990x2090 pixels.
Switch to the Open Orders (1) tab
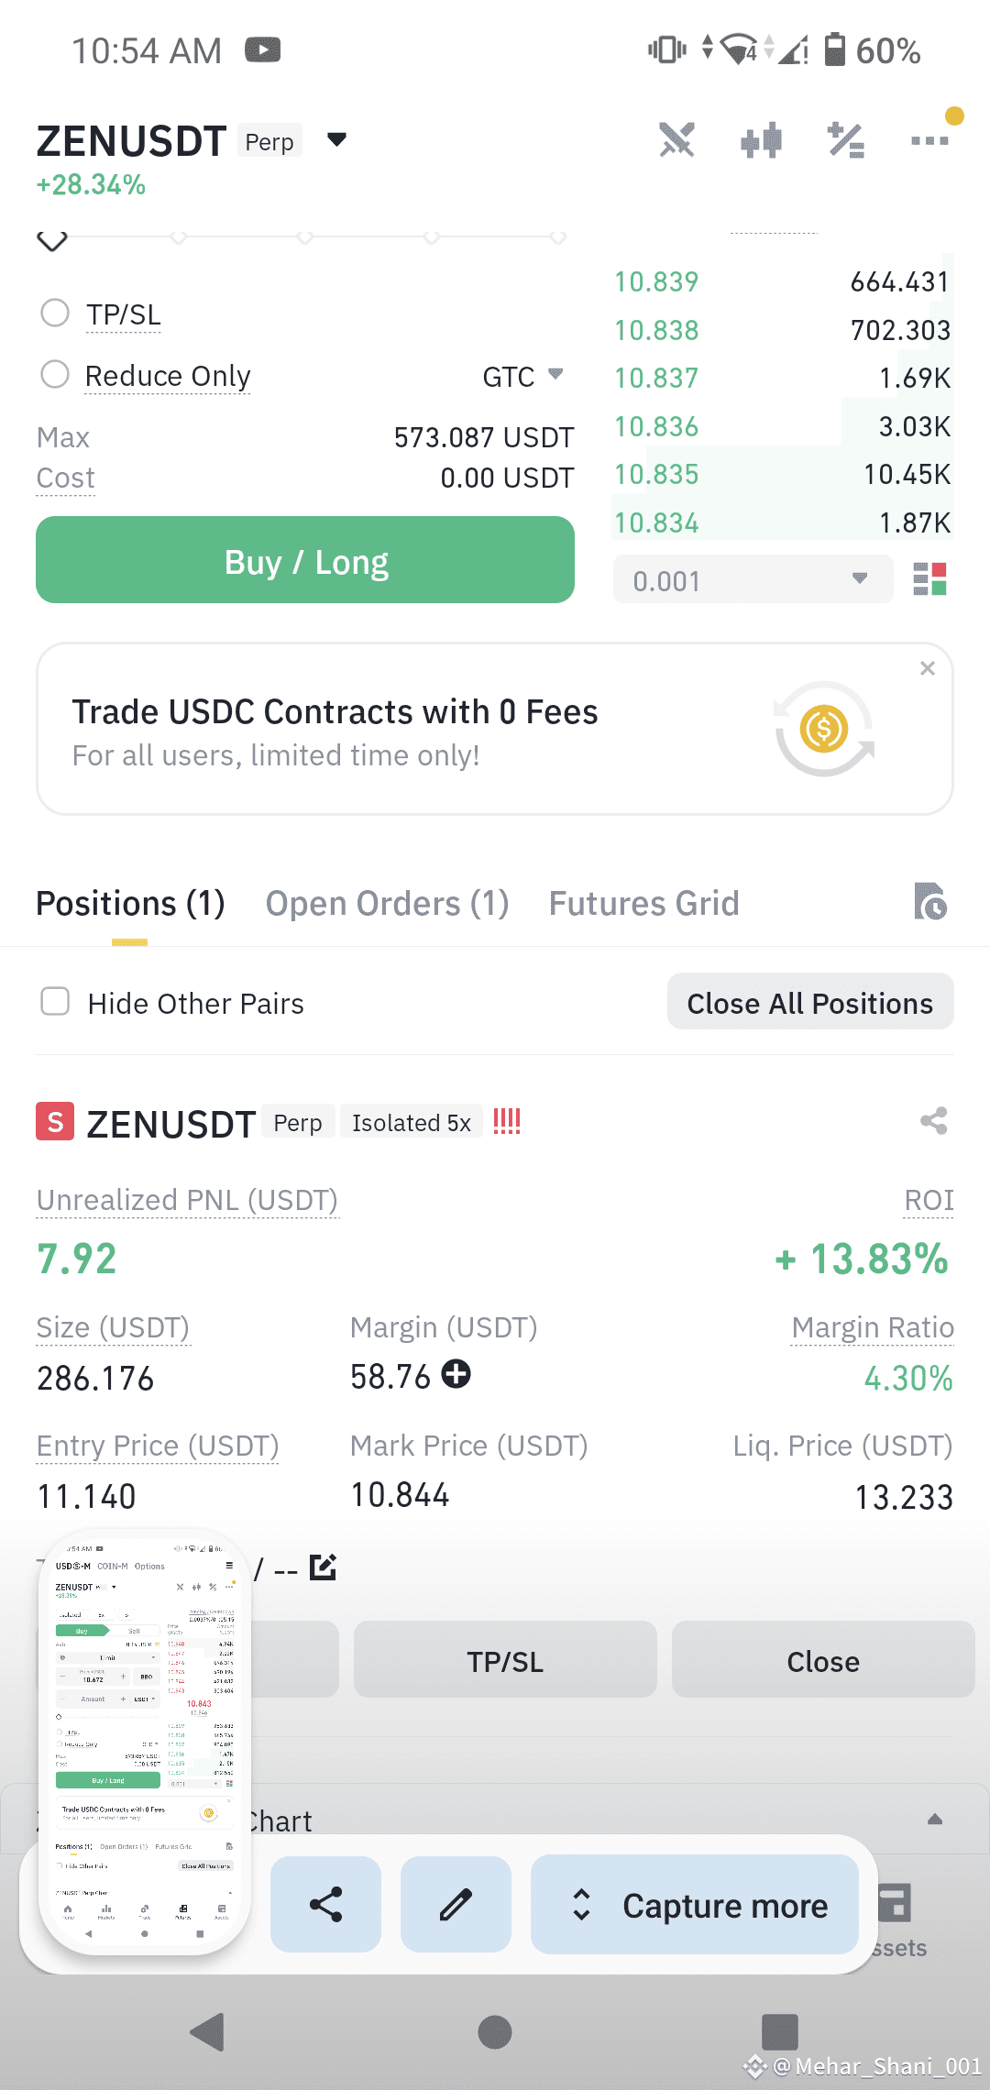(x=387, y=903)
